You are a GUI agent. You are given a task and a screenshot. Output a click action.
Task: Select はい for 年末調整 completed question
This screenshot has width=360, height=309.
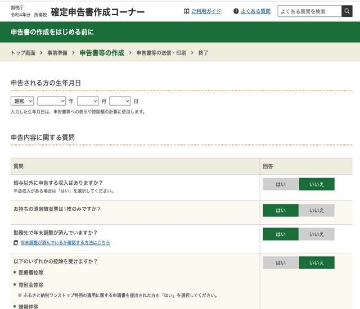[x=281, y=234]
